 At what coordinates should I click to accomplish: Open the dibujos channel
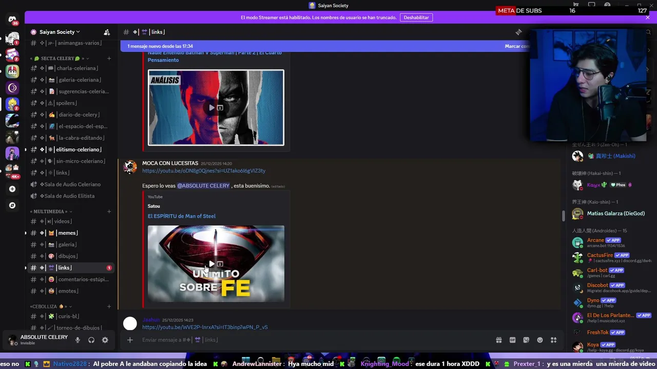pyautogui.click(x=70, y=256)
